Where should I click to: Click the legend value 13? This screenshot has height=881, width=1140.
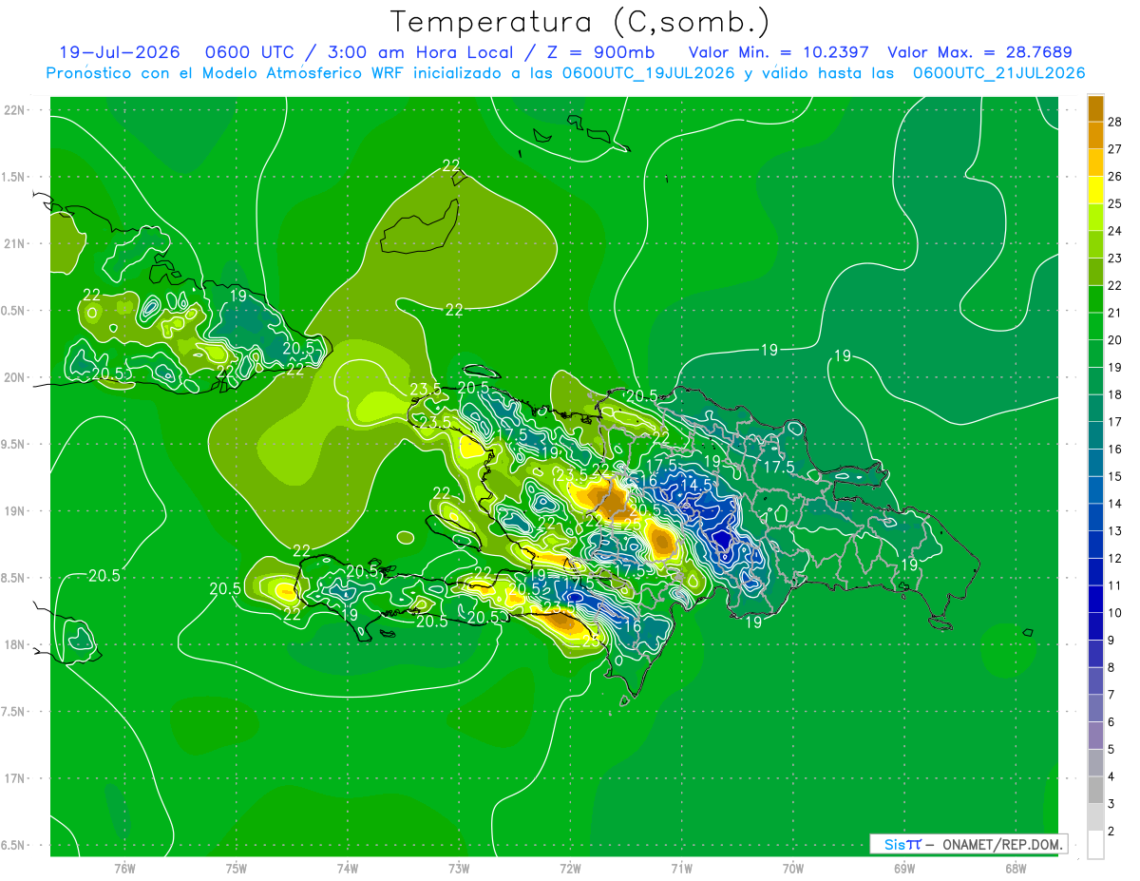point(1115,531)
